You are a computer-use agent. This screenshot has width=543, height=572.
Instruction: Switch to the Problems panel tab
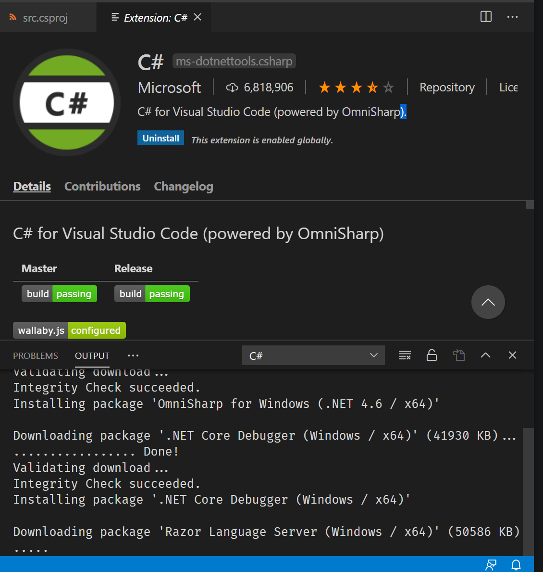point(36,356)
